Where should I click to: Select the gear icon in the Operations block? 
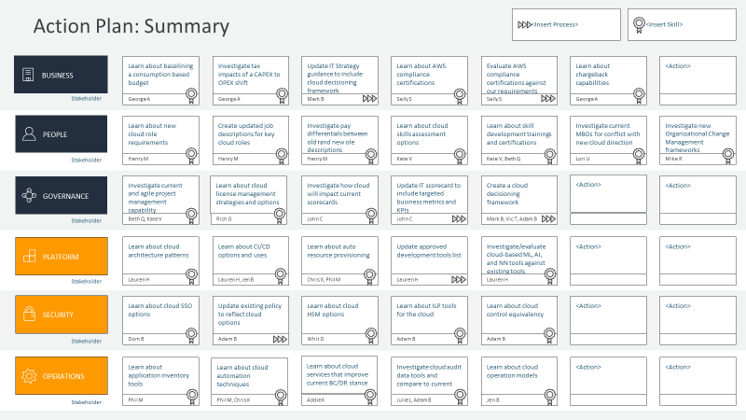click(28, 376)
